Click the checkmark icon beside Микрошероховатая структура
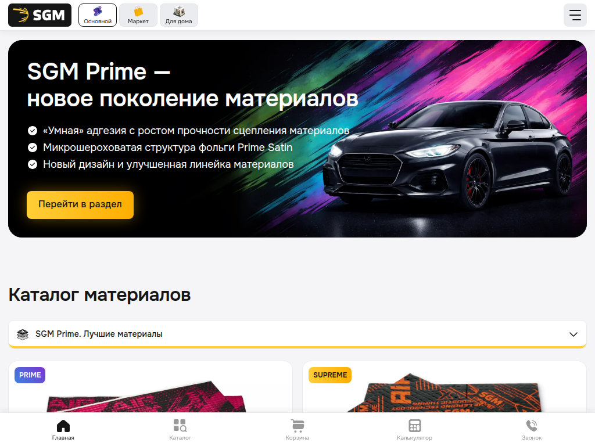This screenshot has height=446, width=595. coord(33,148)
